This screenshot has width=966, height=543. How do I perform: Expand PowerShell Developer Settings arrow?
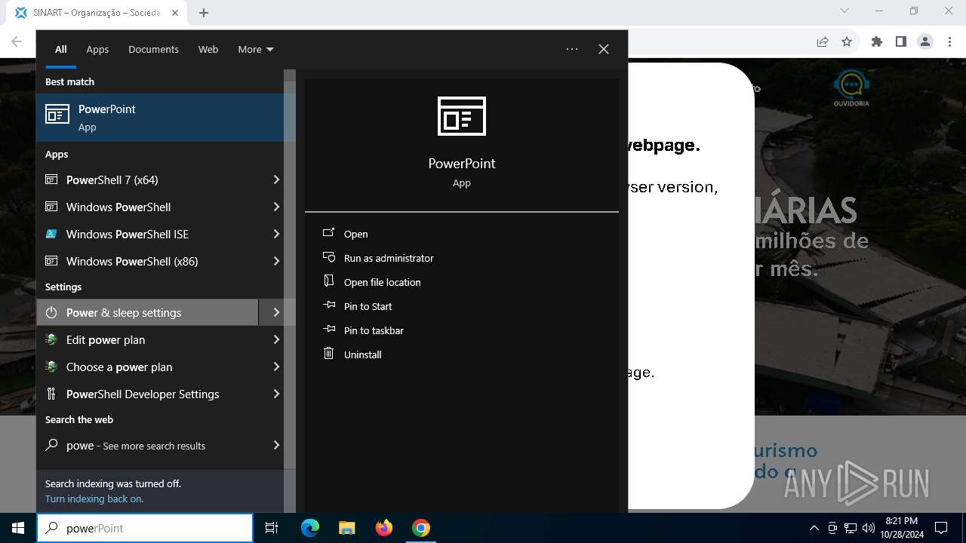(276, 394)
